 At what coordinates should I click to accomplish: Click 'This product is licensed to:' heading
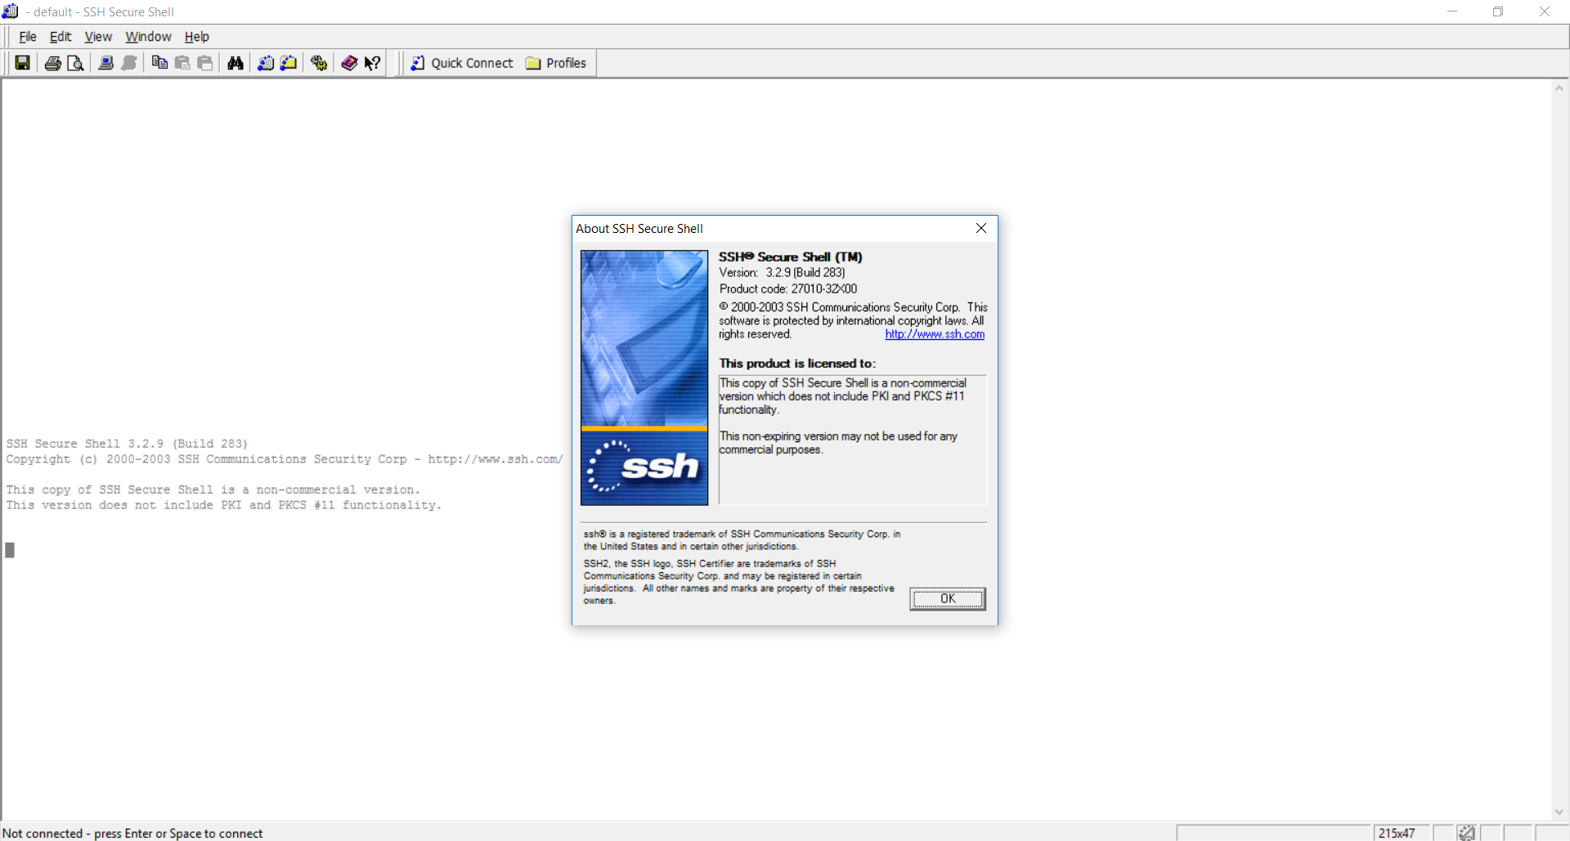(797, 364)
